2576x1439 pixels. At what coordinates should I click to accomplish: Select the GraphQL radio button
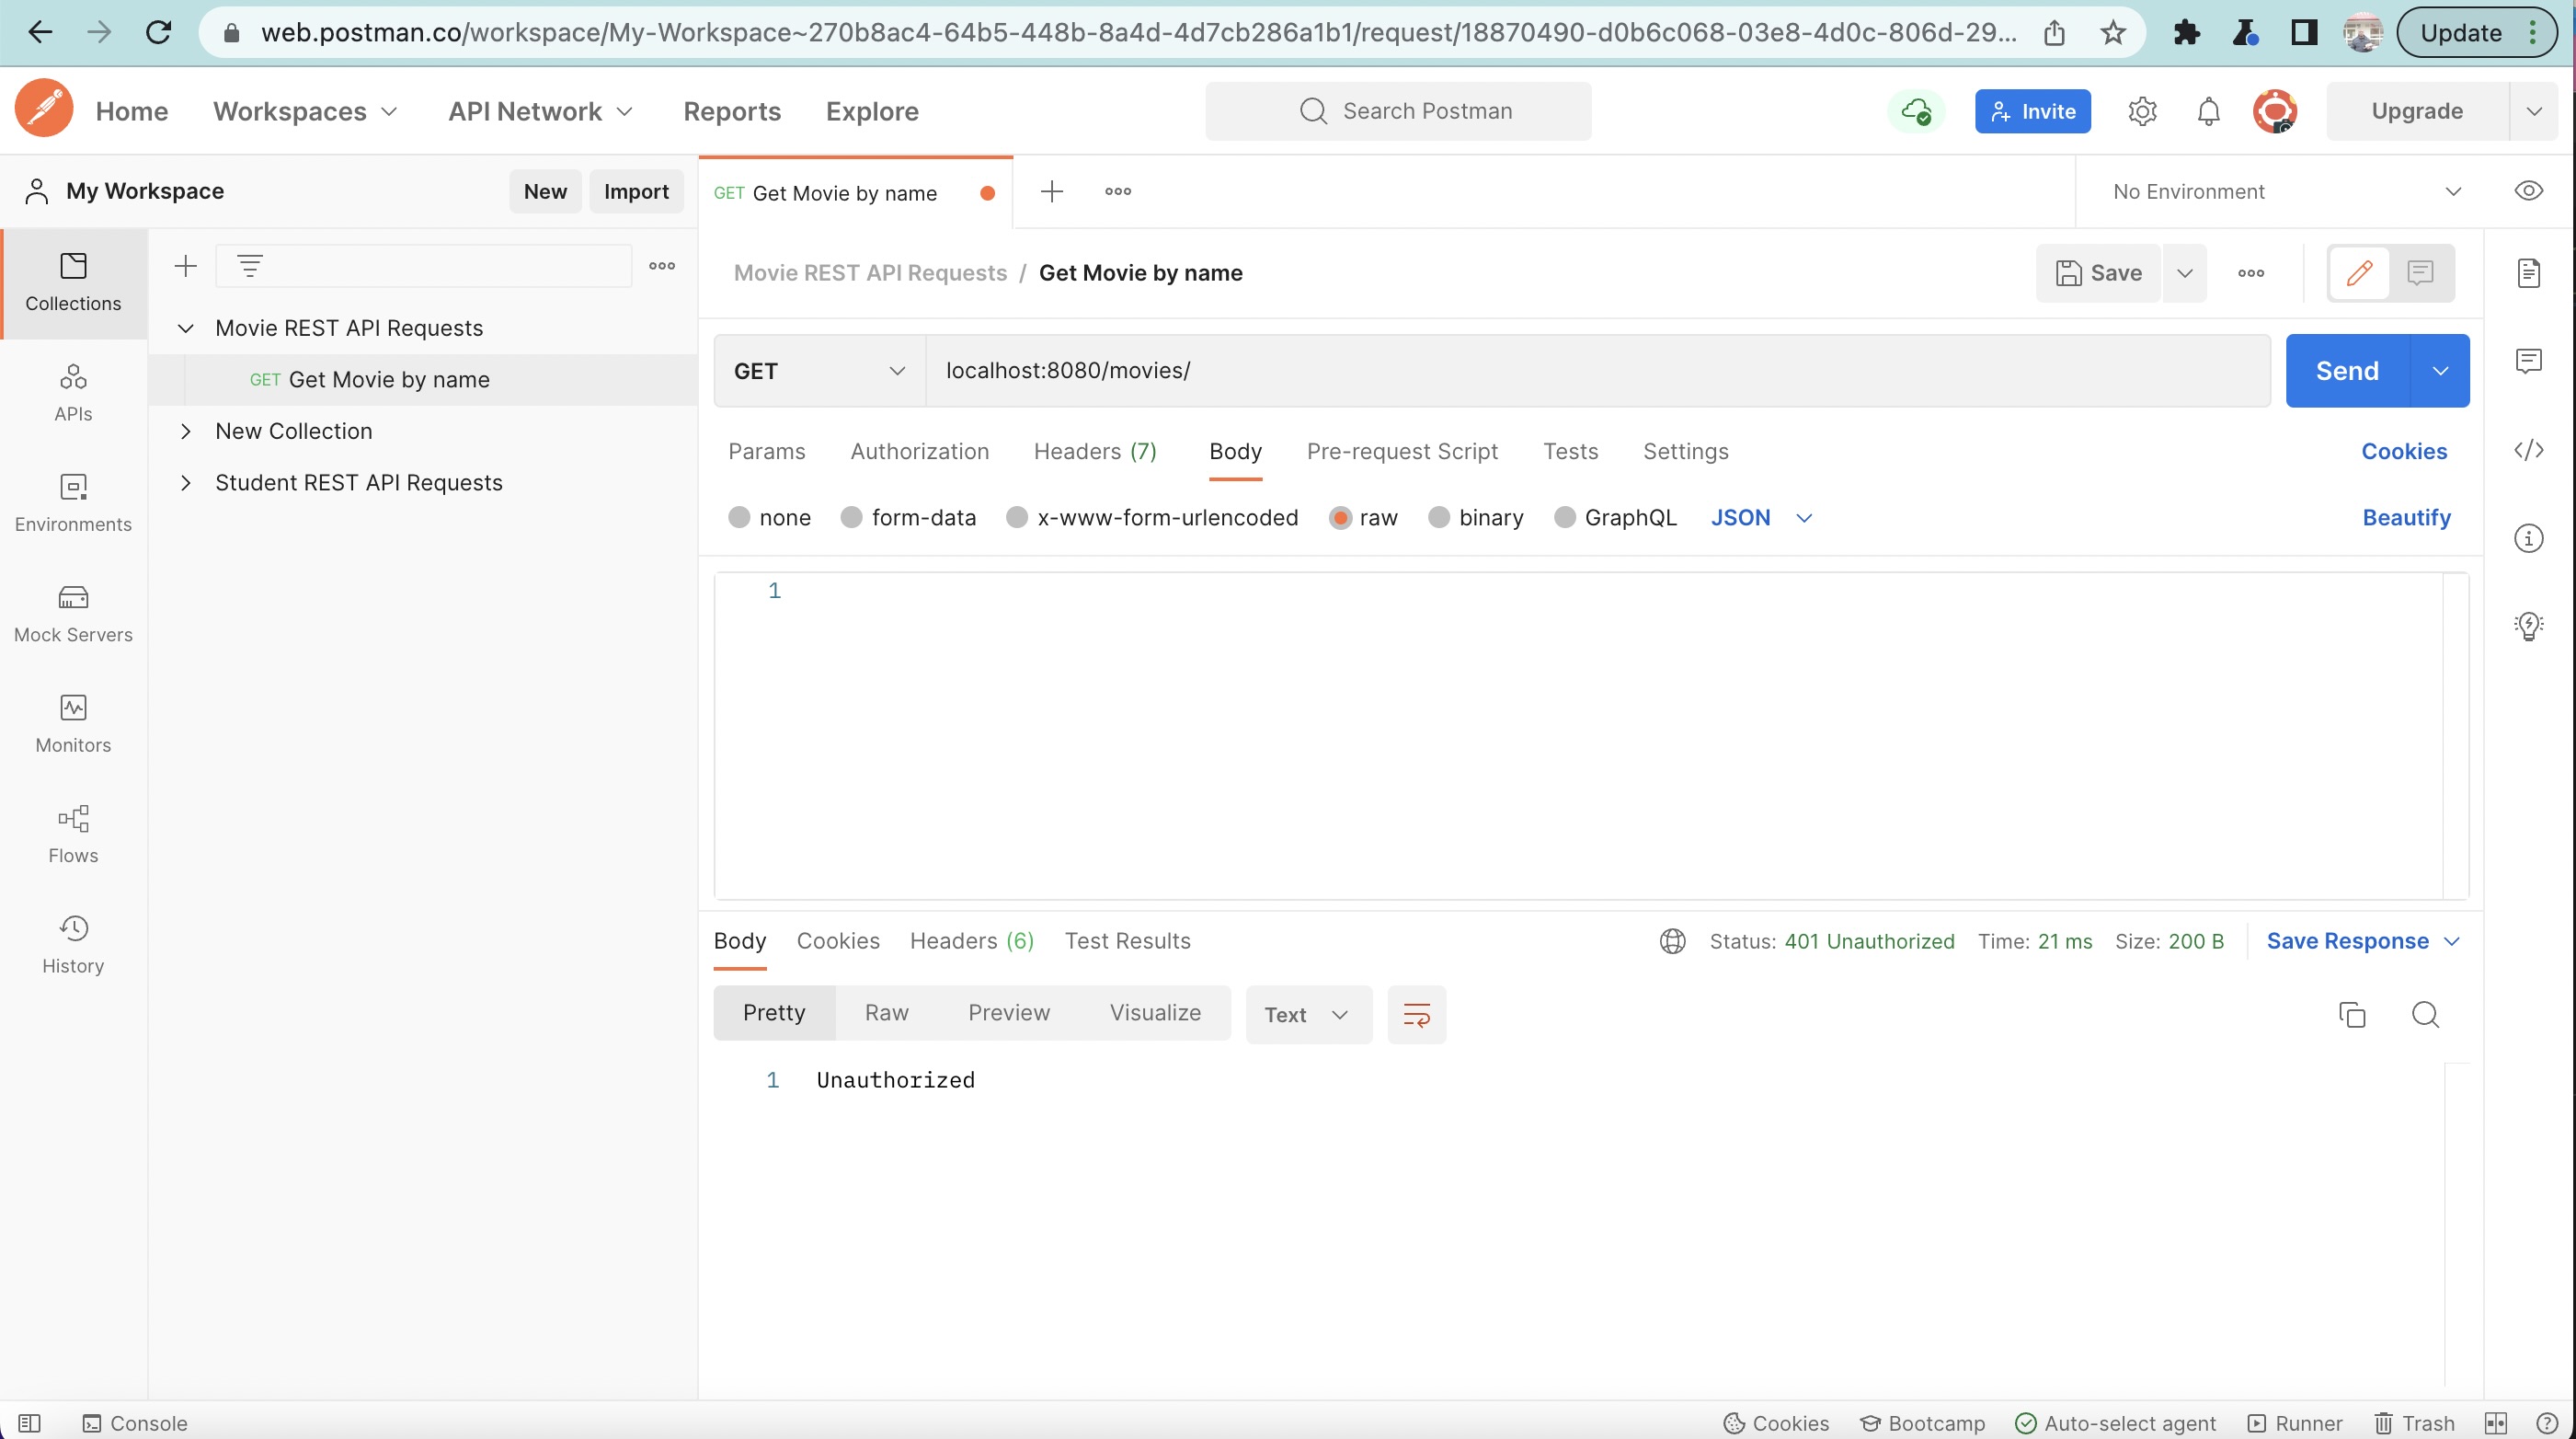pyautogui.click(x=1564, y=517)
